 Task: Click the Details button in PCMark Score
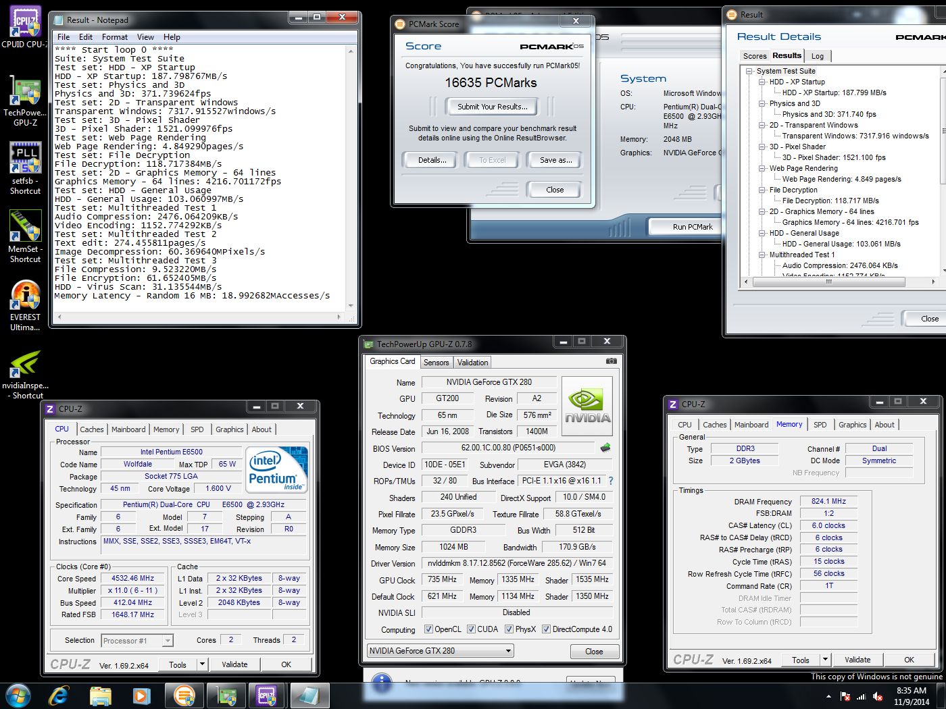click(432, 160)
